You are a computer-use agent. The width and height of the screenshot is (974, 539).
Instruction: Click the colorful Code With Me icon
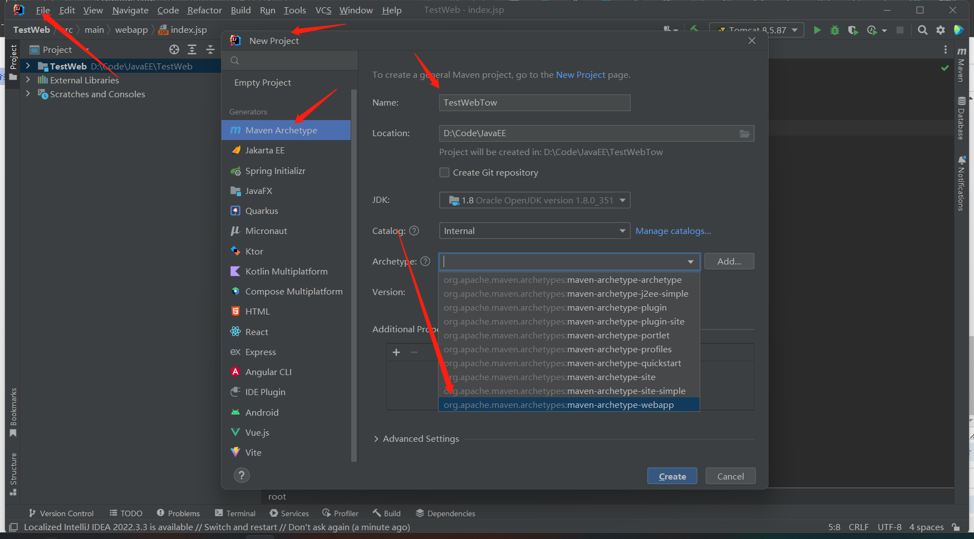[x=958, y=30]
